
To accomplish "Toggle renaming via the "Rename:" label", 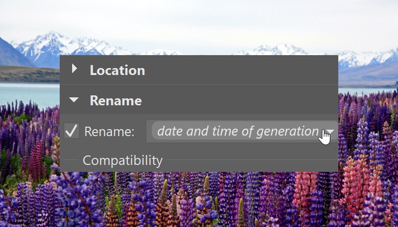I will [x=109, y=132].
